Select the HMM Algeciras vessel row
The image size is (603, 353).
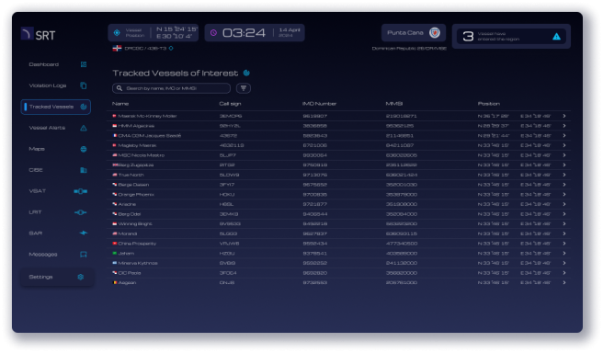coord(339,126)
